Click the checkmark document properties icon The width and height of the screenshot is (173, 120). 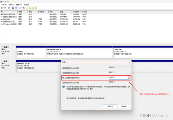[x=27, y=8]
